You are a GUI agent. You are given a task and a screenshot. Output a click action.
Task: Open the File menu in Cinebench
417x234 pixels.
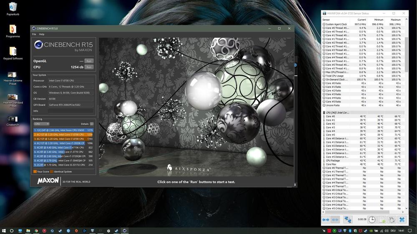(34, 34)
